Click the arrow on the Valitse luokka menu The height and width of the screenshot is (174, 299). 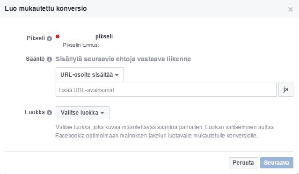click(x=102, y=113)
